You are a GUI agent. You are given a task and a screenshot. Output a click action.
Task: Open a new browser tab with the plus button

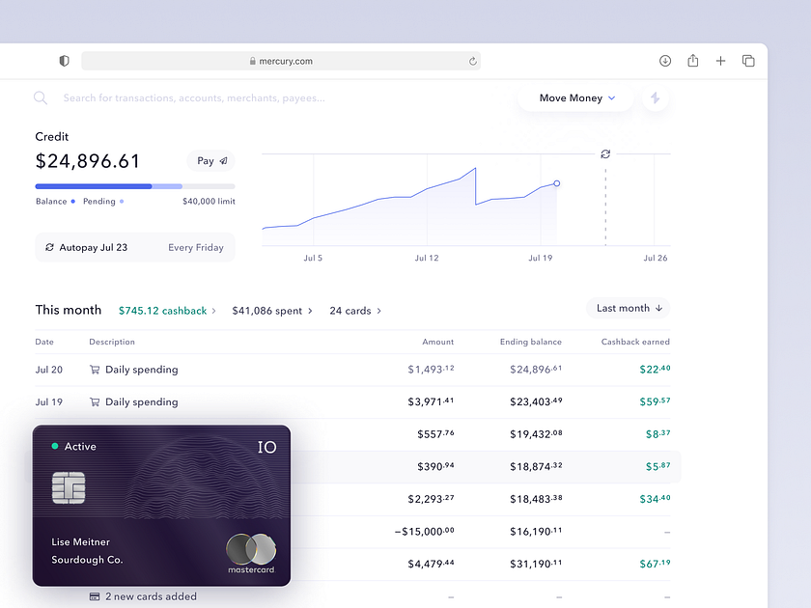(x=720, y=60)
